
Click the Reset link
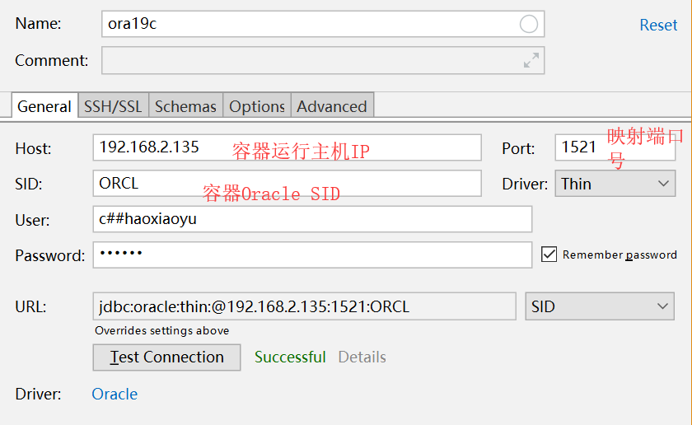[x=658, y=25]
